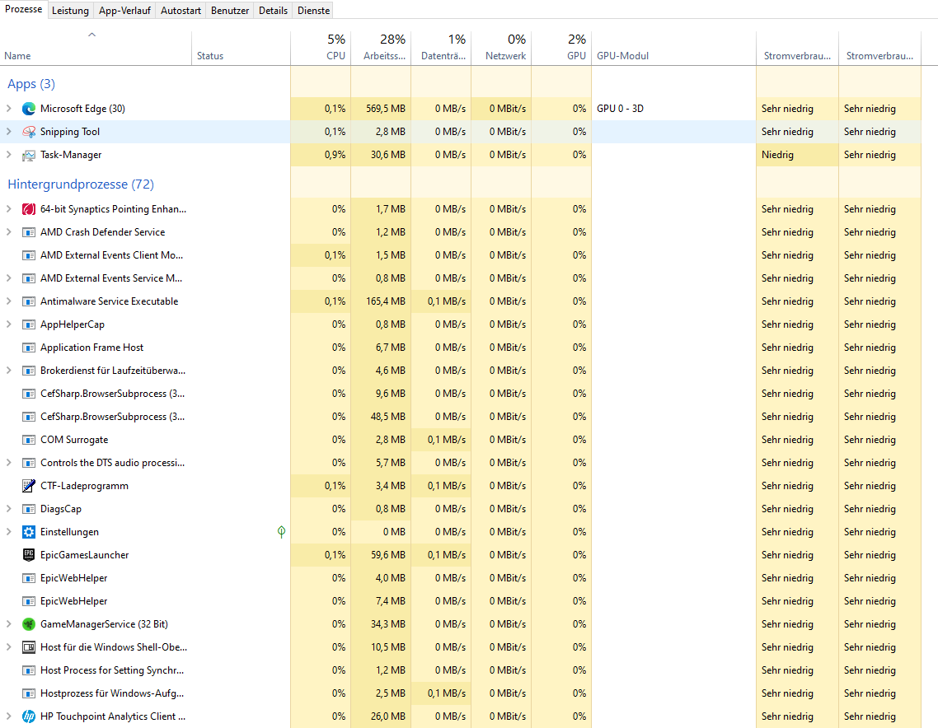Click the AMD External Events Service icon
The height and width of the screenshot is (728, 938).
29,278
